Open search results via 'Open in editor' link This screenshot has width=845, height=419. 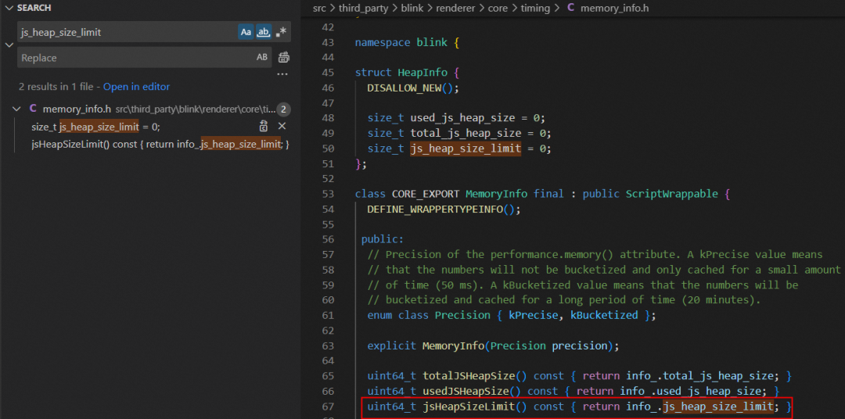coord(136,86)
